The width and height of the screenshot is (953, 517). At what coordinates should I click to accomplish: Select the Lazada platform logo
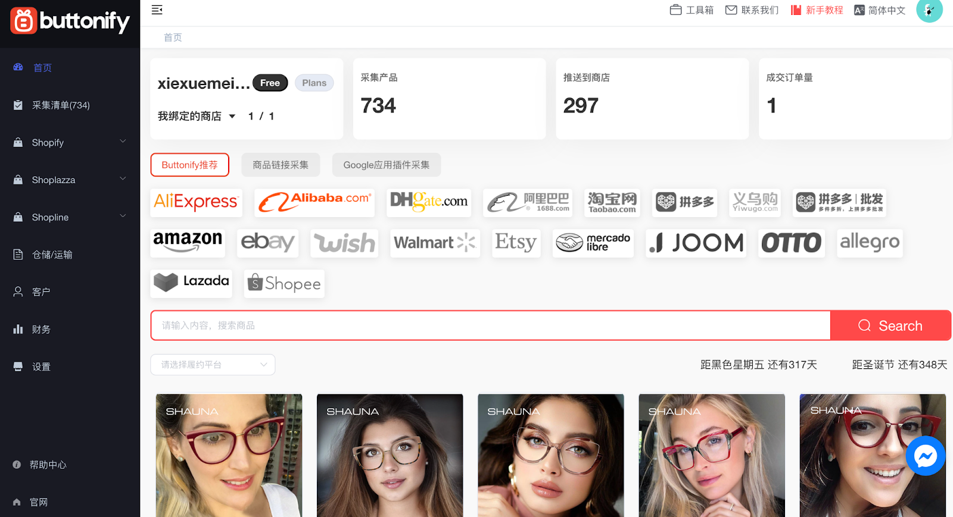click(x=191, y=281)
